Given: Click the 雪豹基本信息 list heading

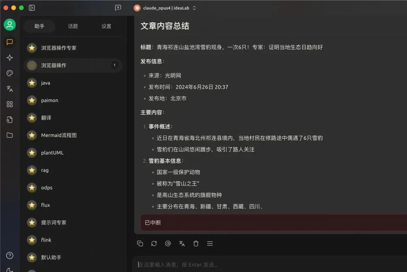Looking at the screenshot, I should tap(165, 160).
